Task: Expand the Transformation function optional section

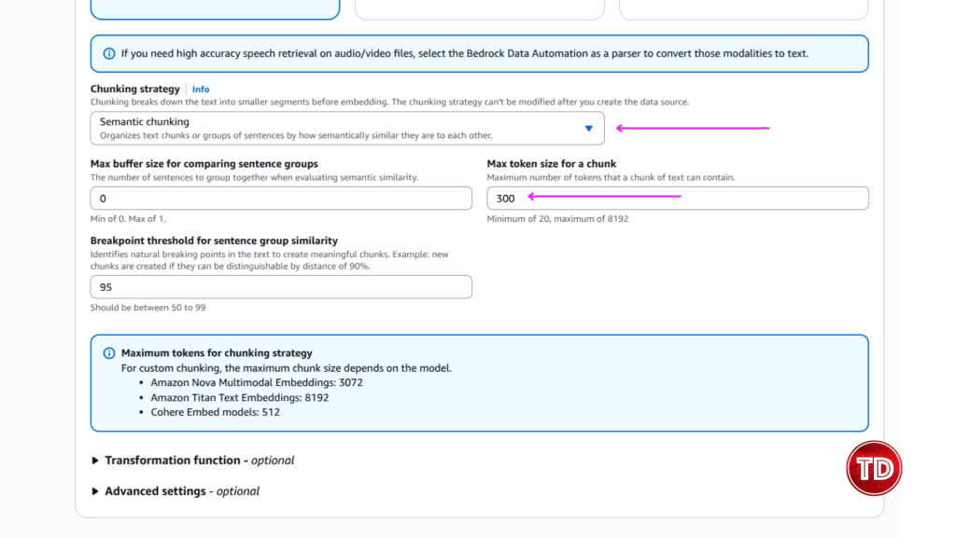Action: click(x=187, y=460)
